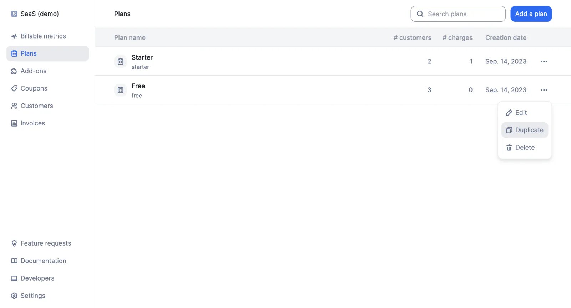The height and width of the screenshot is (308, 571).
Task: Open the Documentation link
Action: [x=47, y=261]
